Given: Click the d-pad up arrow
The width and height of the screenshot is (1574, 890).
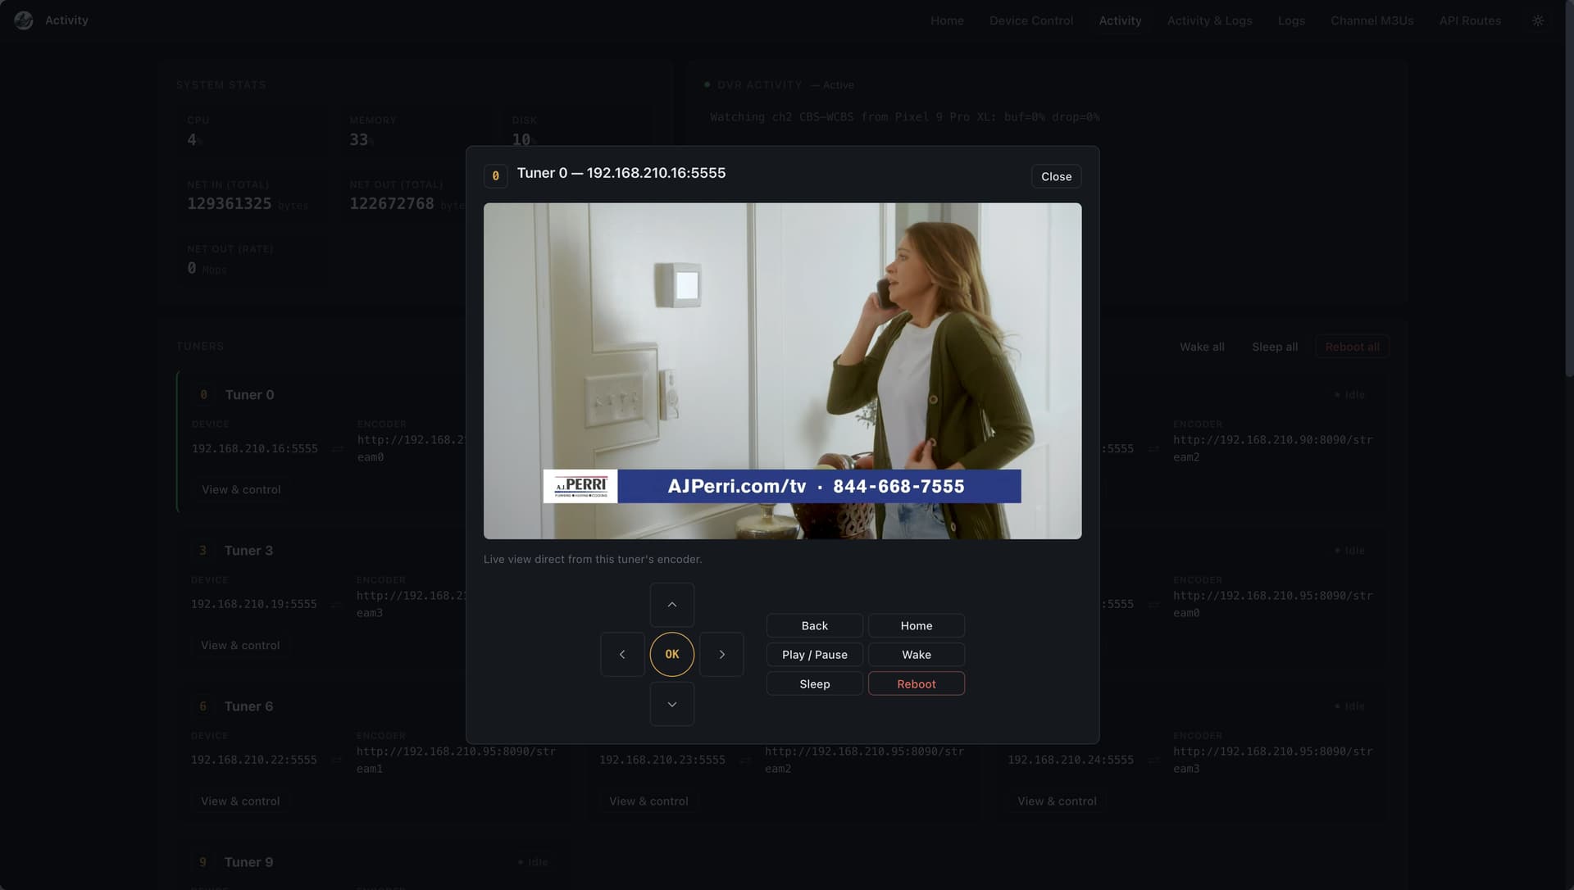Looking at the screenshot, I should point(672,605).
